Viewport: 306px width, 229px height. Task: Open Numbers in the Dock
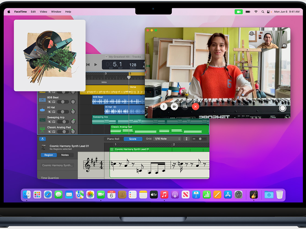[207, 195]
